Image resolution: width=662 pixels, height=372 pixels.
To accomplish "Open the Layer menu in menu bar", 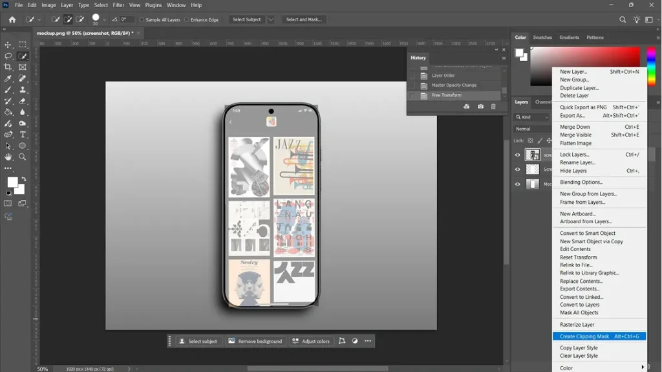I will click(67, 5).
